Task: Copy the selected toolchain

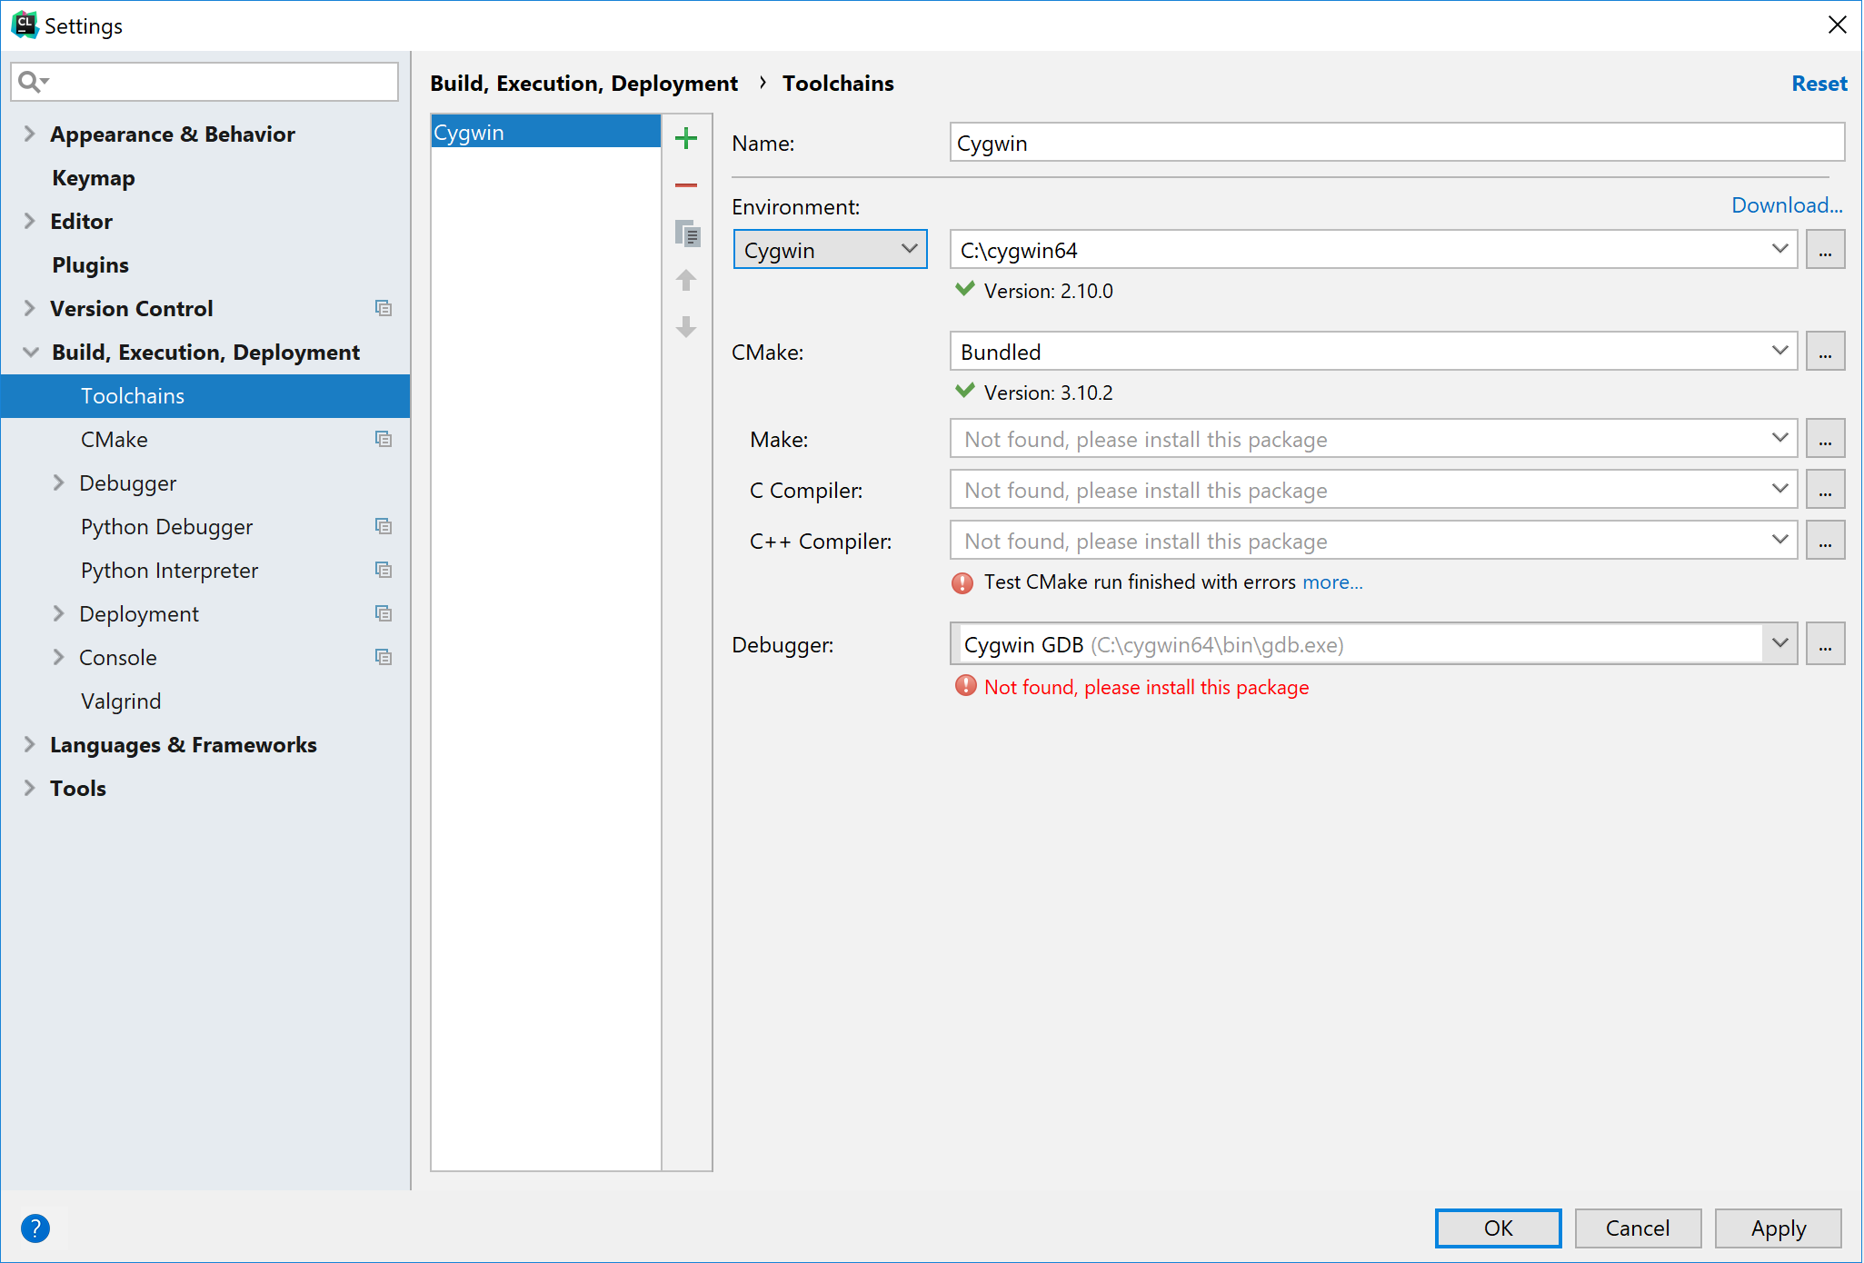Action: (687, 234)
